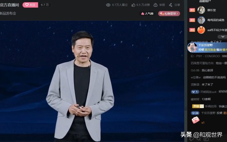Click avatar of rank 2 user
The image size is (227, 142).
[201, 20]
